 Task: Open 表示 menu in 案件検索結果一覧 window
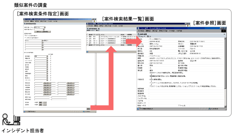coord(101,26)
